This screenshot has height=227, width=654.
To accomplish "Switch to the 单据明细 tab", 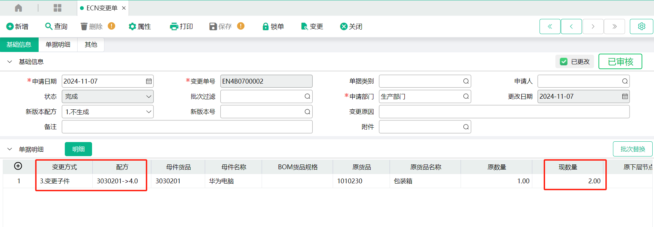I will [x=58, y=45].
